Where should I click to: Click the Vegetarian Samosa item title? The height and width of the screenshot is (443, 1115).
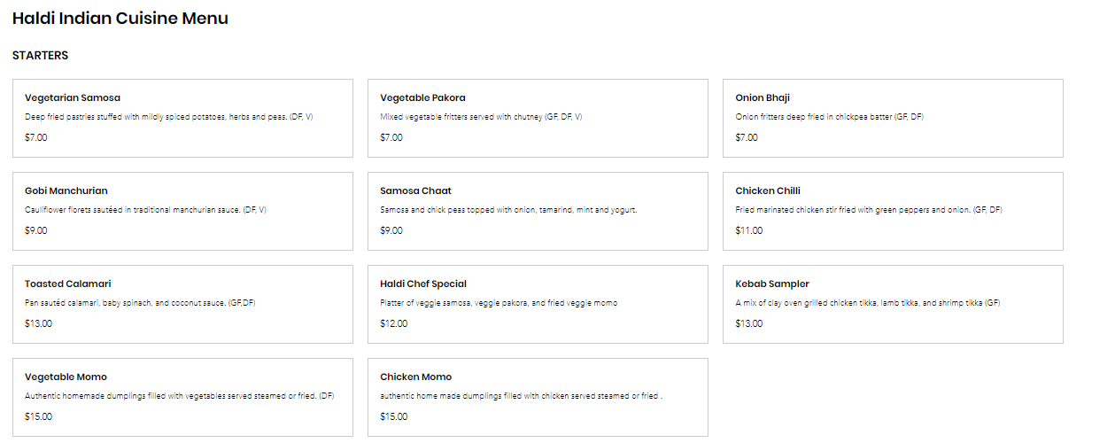click(73, 97)
